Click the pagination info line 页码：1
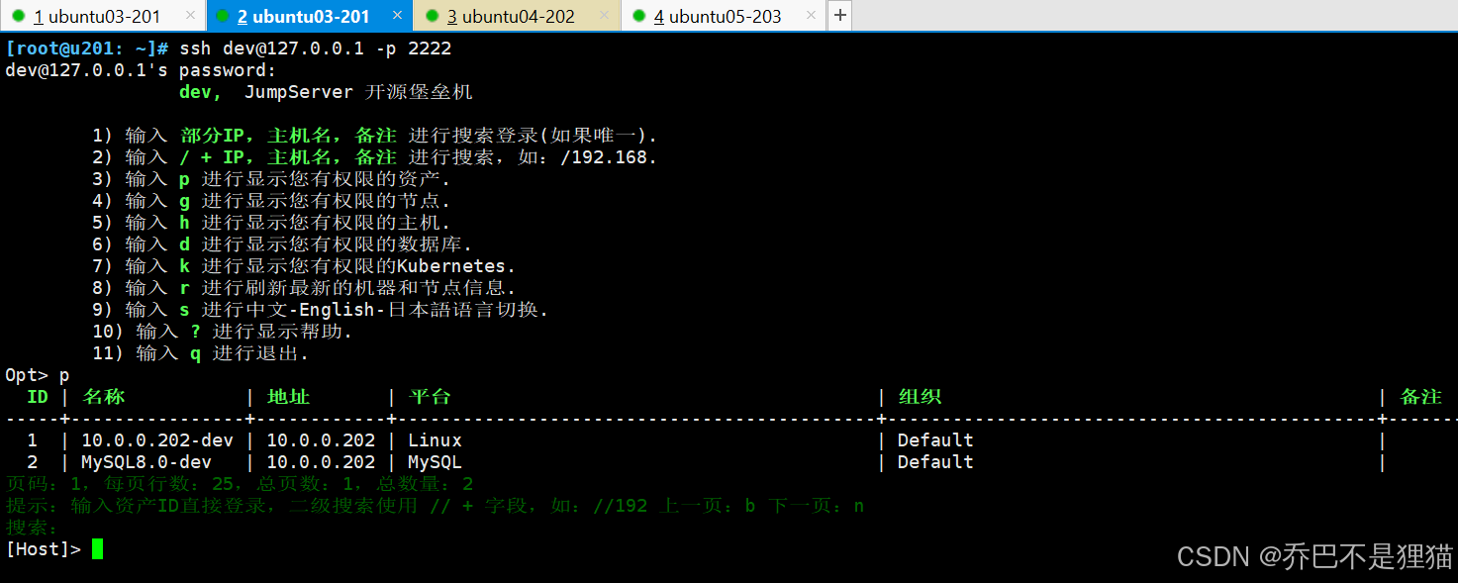Viewport: 1458px width, 583px height. (x=240, y=484)
